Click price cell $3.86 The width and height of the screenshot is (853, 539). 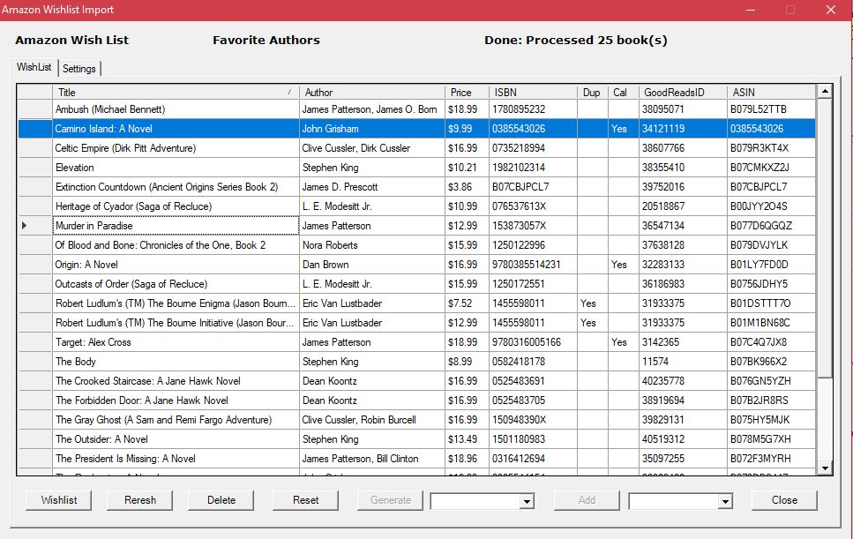click(x=467, y=186)
